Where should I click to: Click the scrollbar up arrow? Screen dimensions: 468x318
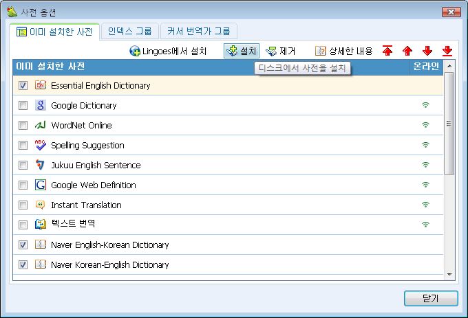pos(449,66)
